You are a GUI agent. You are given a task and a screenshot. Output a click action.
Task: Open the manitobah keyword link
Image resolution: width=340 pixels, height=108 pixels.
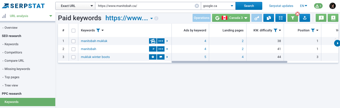pos(88,49)
